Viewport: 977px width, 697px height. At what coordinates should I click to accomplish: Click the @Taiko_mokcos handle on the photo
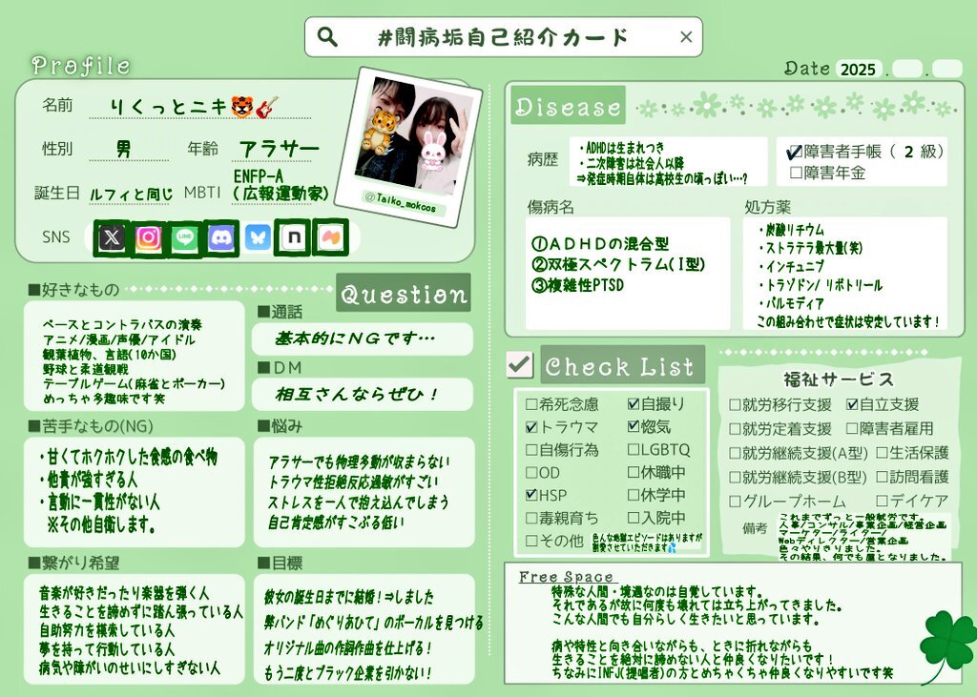click(402, 202)
